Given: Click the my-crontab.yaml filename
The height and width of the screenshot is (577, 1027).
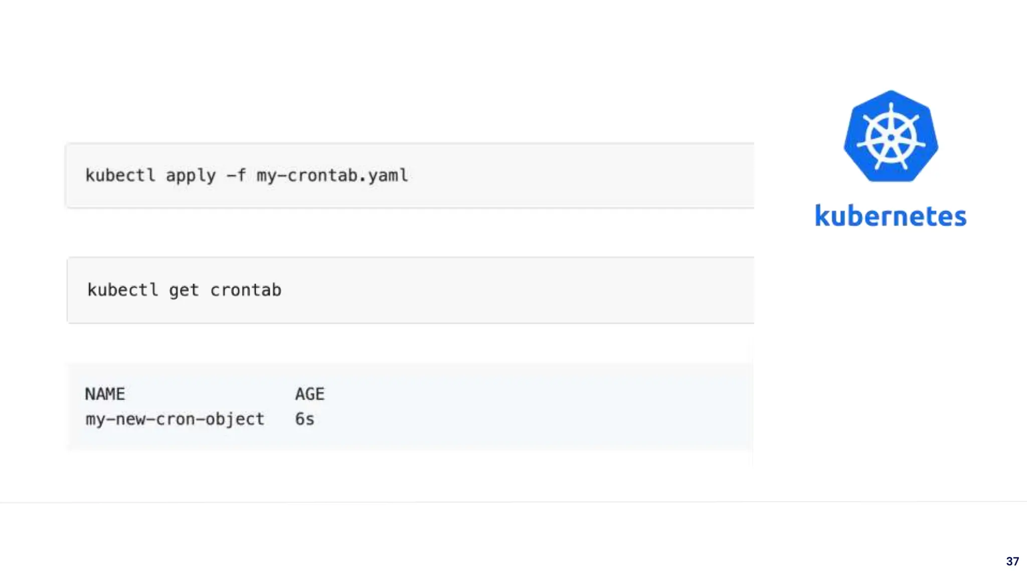Looking at the screenshot, I should click(x=332, y=175).
